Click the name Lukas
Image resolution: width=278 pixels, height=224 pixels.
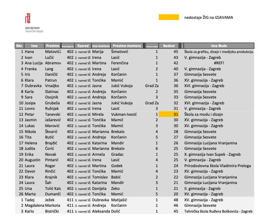tap(30, 126)
